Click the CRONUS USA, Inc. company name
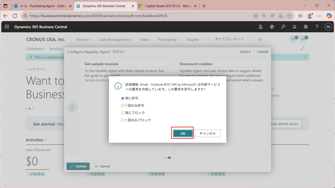 point(46,39)
